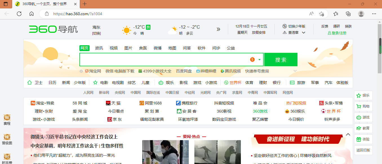Viewport: 382px width, 164px height.
Task: Open the 淘宝·特卖 site link
Action: [x=43, y=103]
